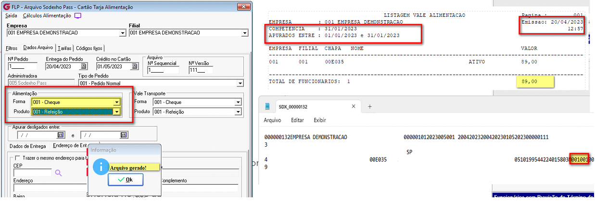The image size is (595, 205).
Task: Close the SDX_00000132 Notepad tab
Action: (353, 107)
